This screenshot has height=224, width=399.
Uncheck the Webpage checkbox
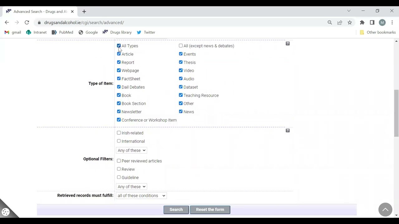[x=119, y=71]
